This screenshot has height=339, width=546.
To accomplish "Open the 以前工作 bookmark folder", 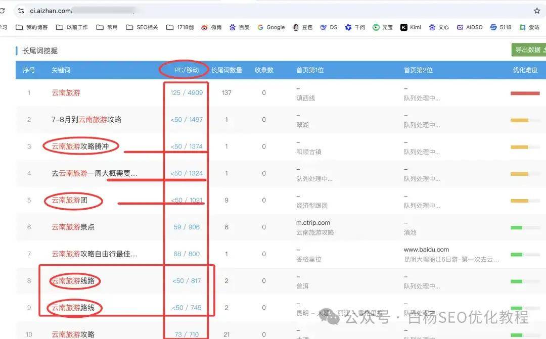I will click(x=72, y=27).
